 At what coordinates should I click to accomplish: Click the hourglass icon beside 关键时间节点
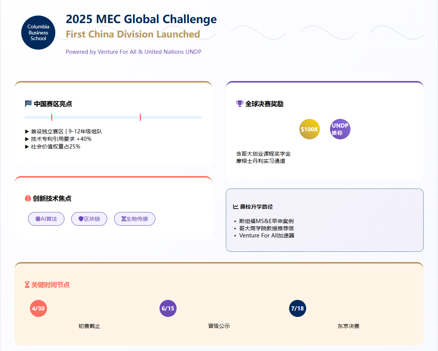pyautogui.click(x=27, y=284)
